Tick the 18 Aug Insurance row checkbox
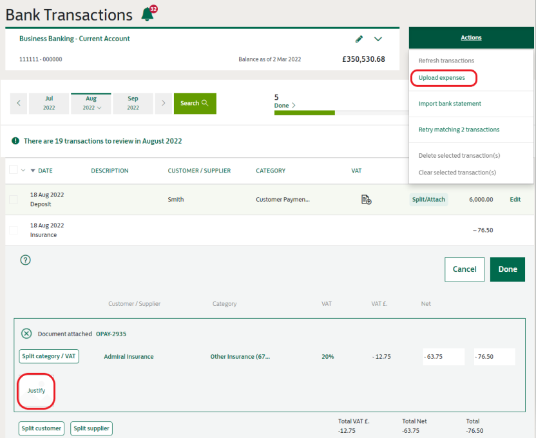The width and height of the screenshot is (536, 438). coord(14,231)
